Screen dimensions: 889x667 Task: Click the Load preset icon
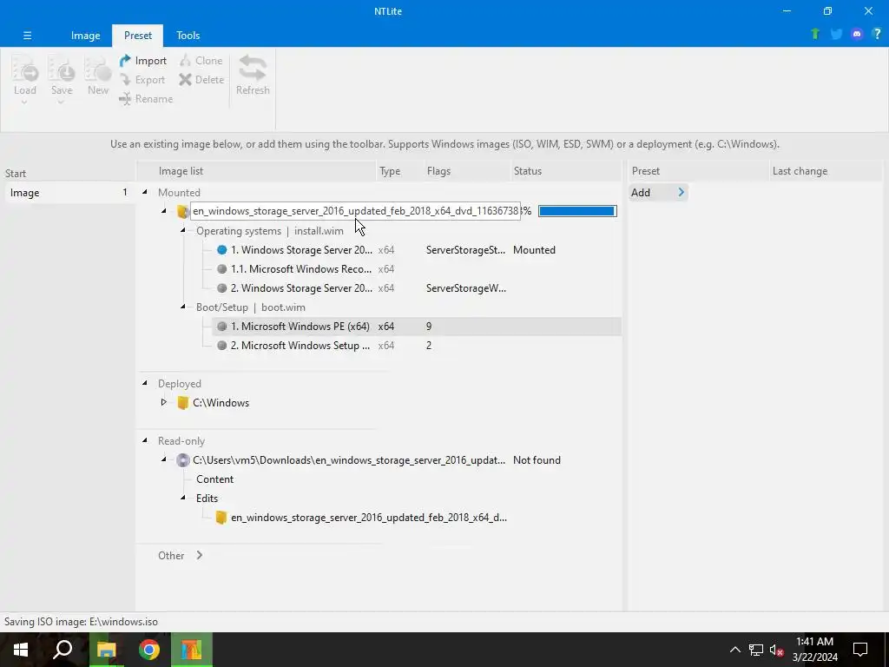click(25, 69)
